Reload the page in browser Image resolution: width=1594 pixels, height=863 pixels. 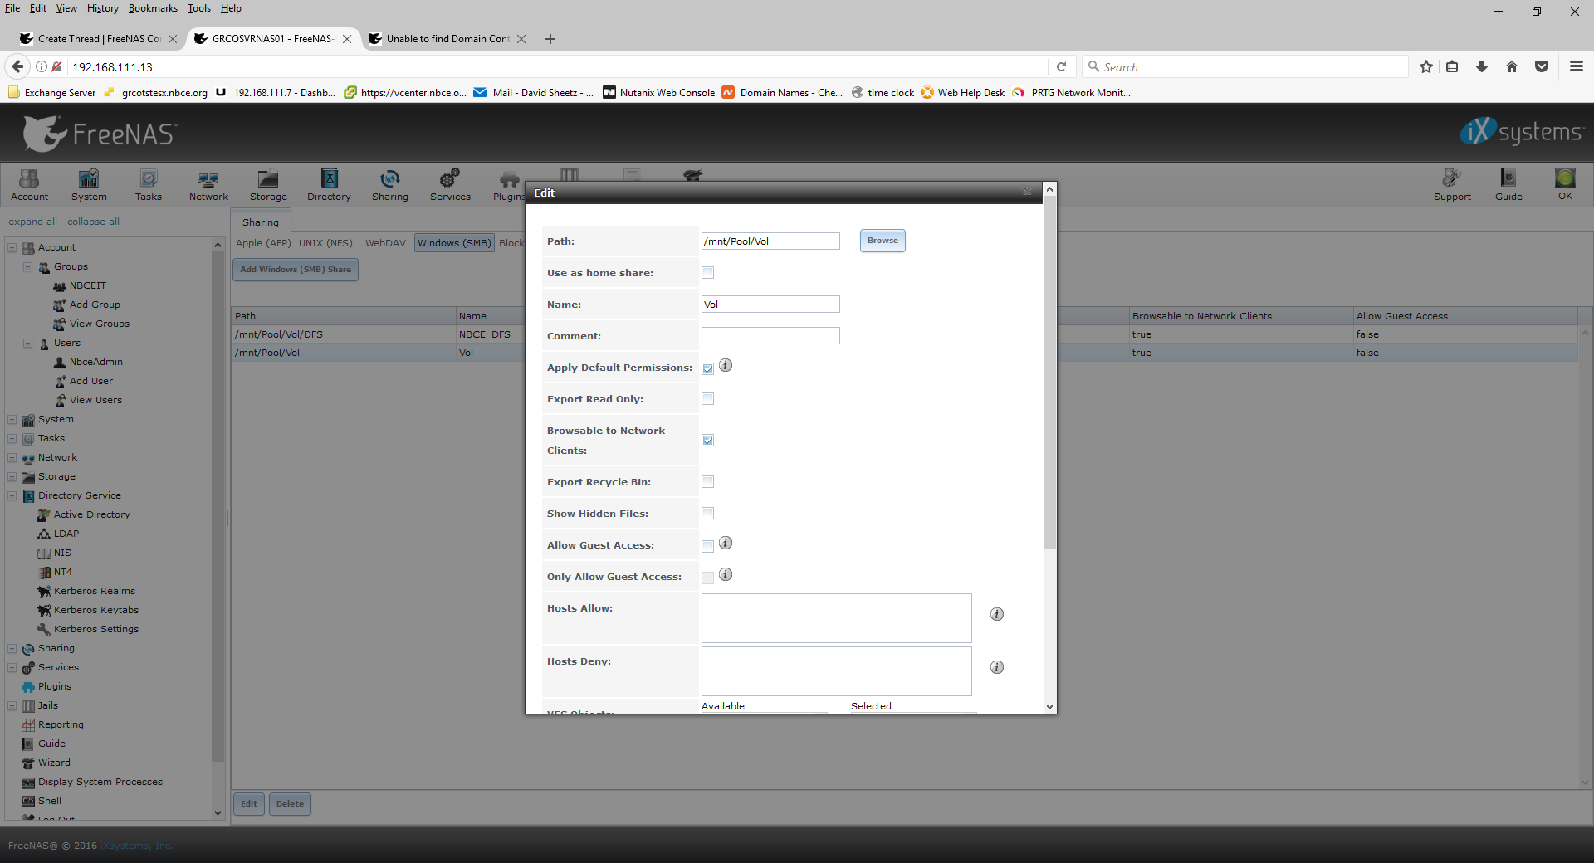coord(1061,66)
